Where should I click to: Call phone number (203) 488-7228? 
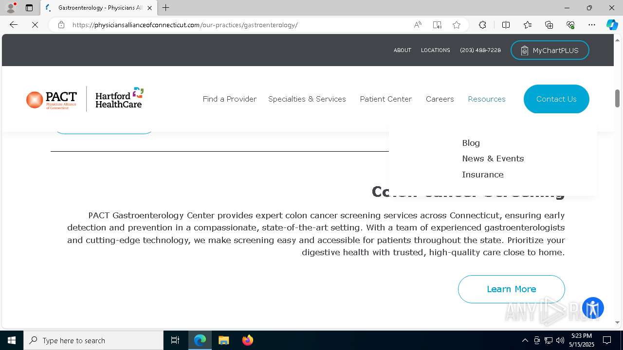480,50
